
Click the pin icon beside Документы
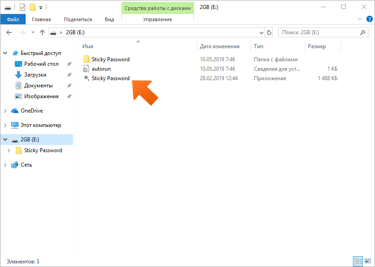click(69, 86)
